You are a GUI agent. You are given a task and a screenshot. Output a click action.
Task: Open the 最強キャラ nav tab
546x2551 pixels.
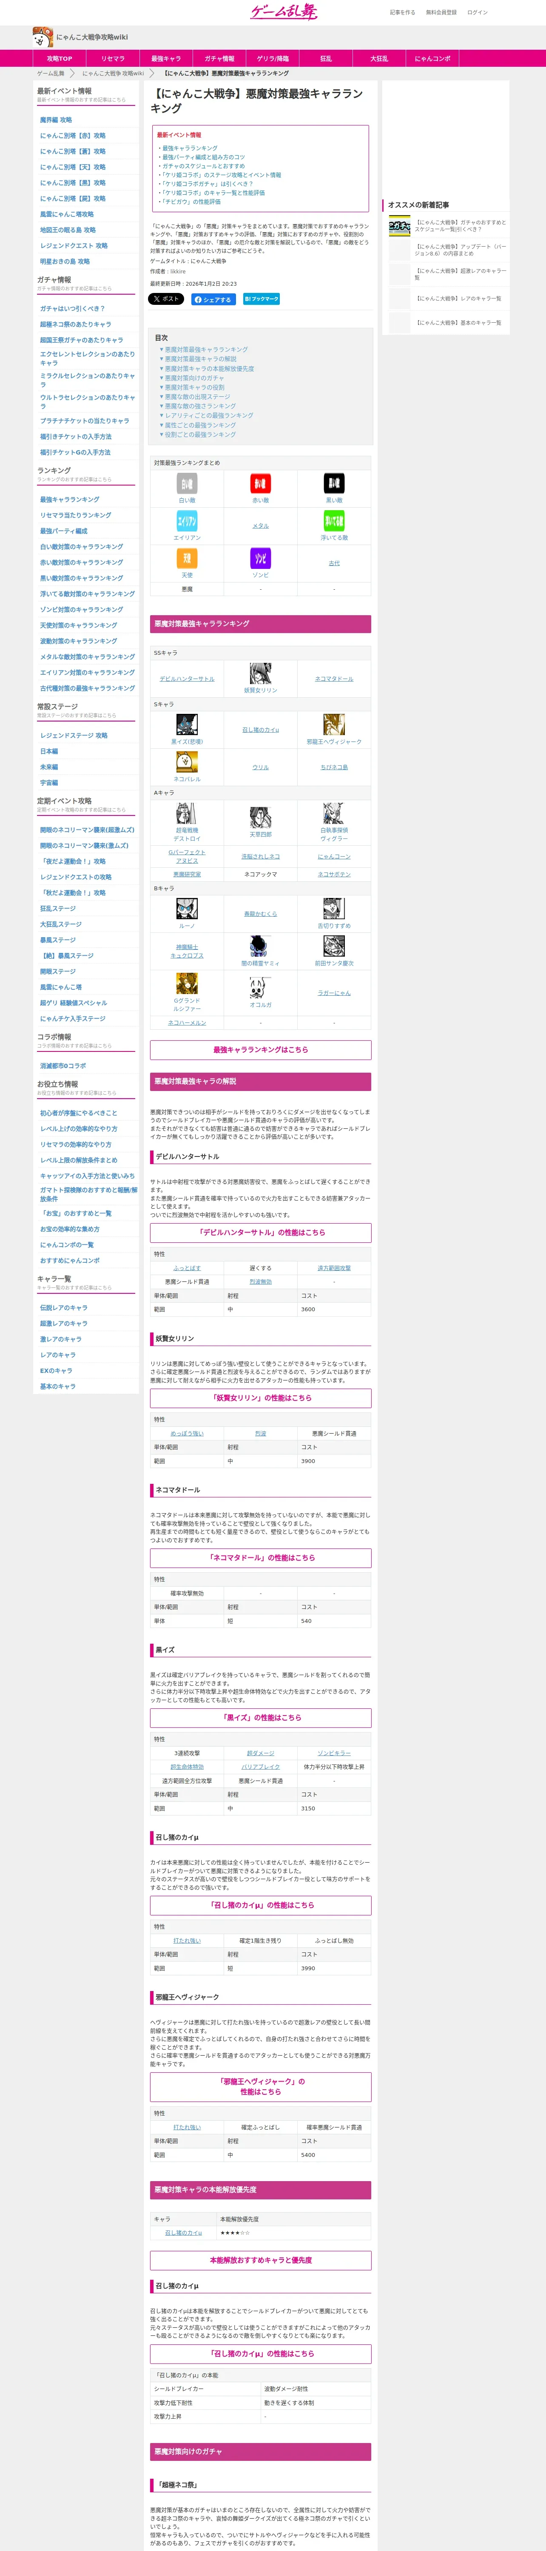(x=166, y=58)
